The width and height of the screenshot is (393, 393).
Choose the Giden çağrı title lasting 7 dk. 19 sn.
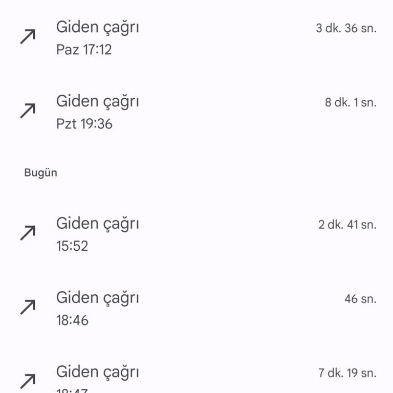(97, 371)
